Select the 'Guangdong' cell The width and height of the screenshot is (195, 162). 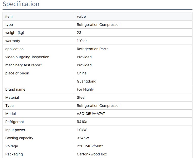point(87,81)
